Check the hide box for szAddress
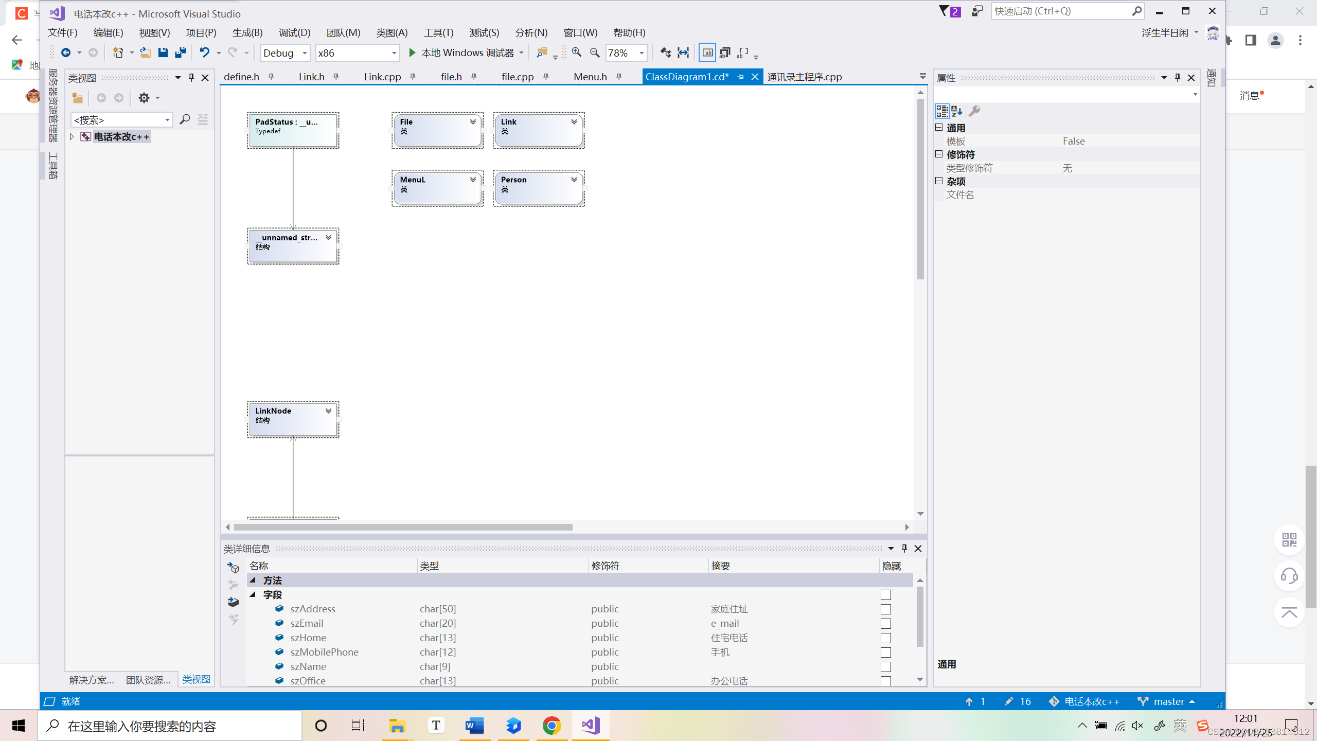The width and height of the screenshot is (1317, 741). click(x=885, y=609)
